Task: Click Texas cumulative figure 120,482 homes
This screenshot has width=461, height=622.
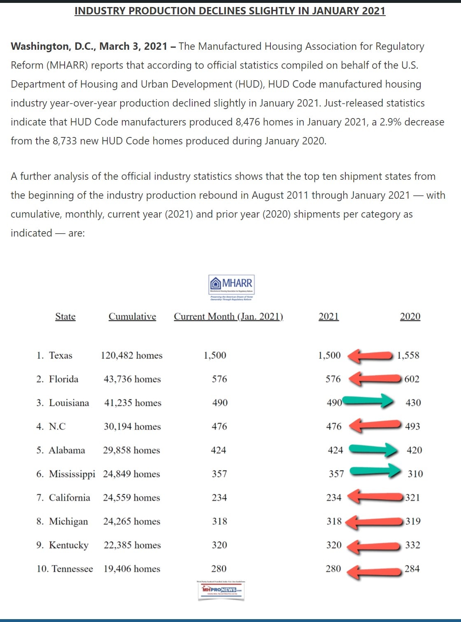Action: 132,355
